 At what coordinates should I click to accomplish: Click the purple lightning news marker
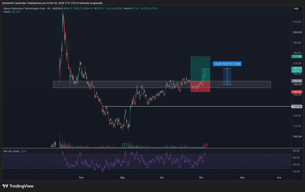(205, 145)
